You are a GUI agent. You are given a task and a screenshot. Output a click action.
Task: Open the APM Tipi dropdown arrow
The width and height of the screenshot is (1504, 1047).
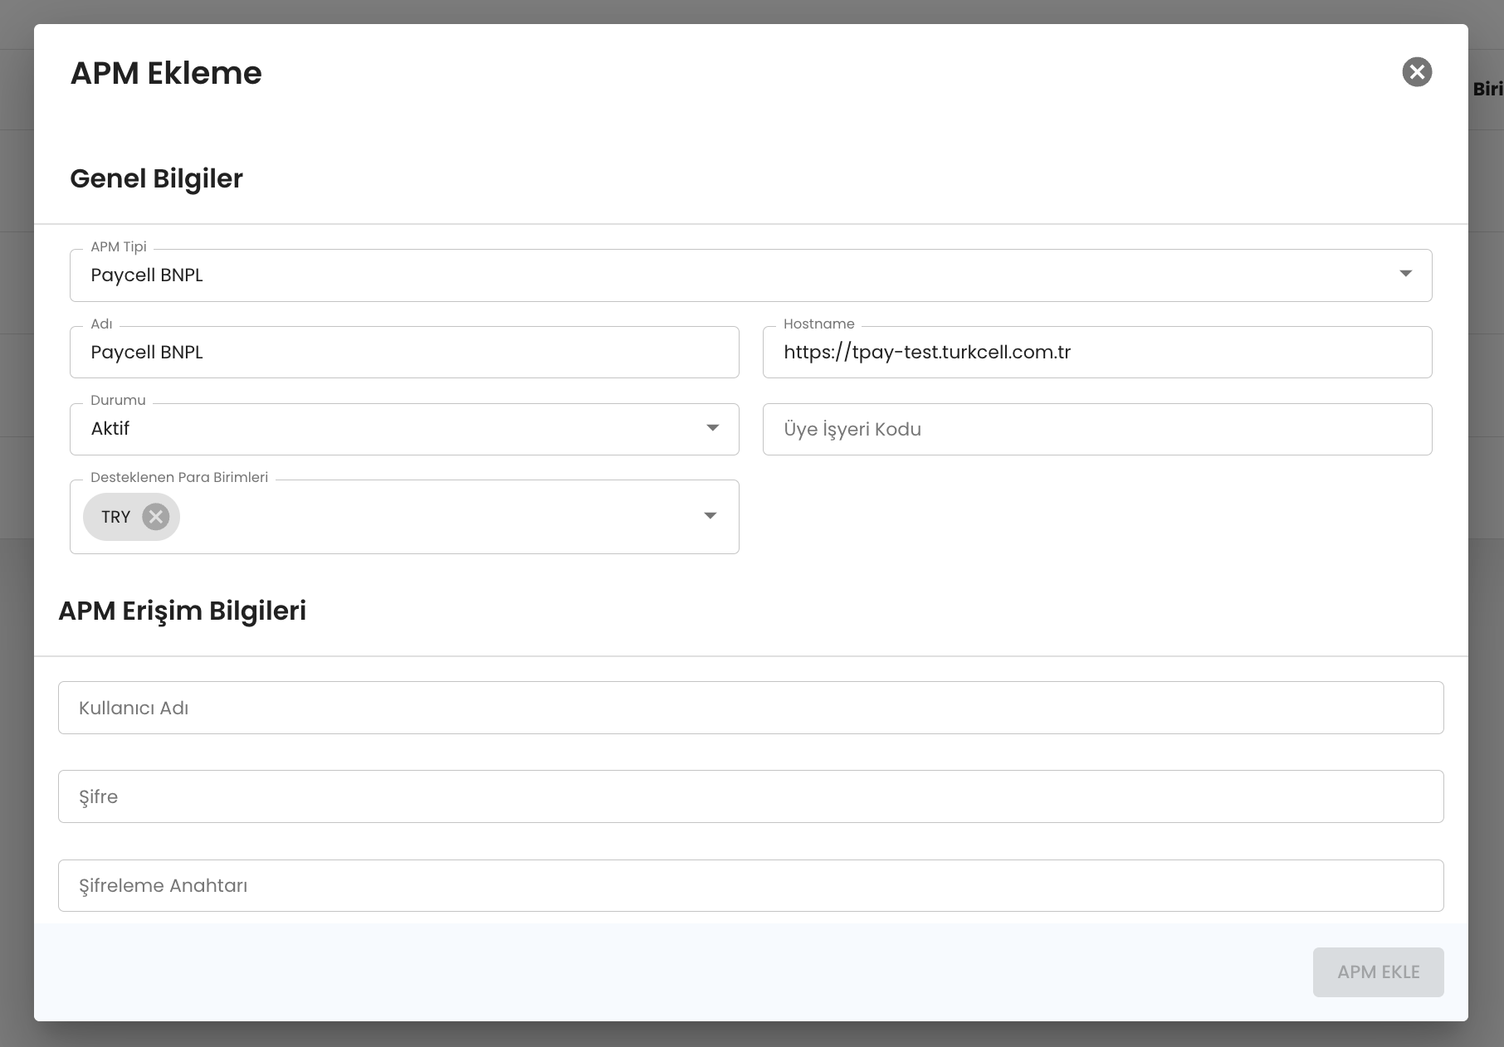1405,274
